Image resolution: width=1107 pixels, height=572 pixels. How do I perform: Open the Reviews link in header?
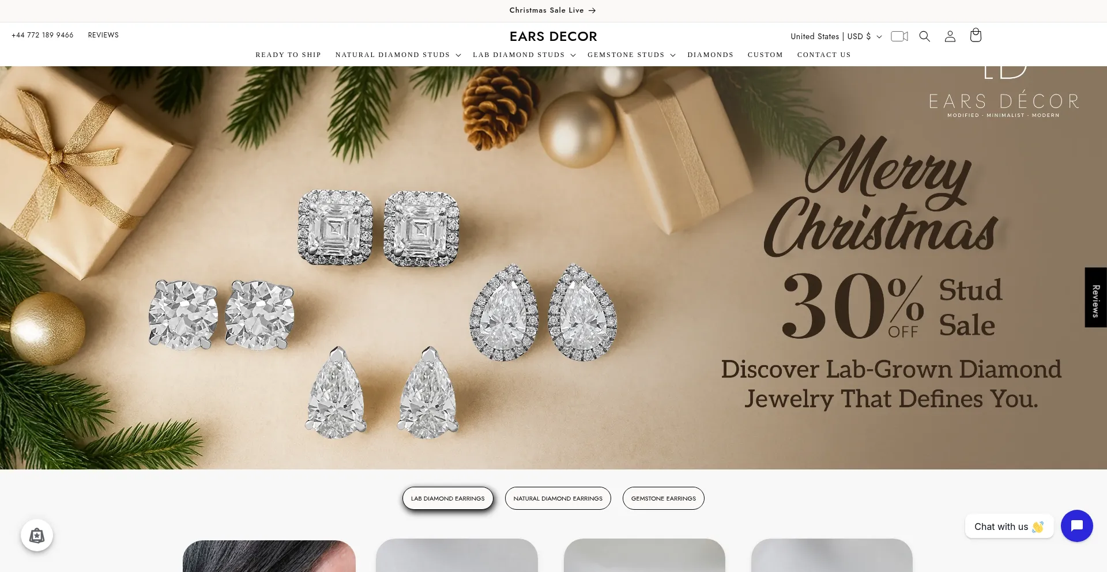(103, 35)
